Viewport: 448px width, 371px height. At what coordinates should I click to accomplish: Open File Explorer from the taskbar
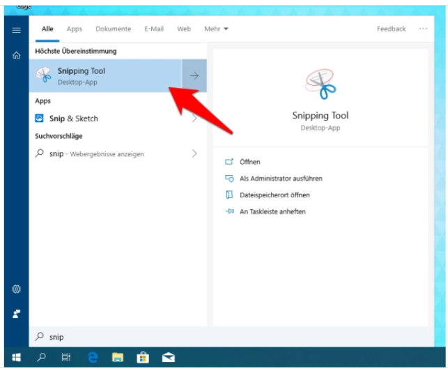[x=118, y=357]
